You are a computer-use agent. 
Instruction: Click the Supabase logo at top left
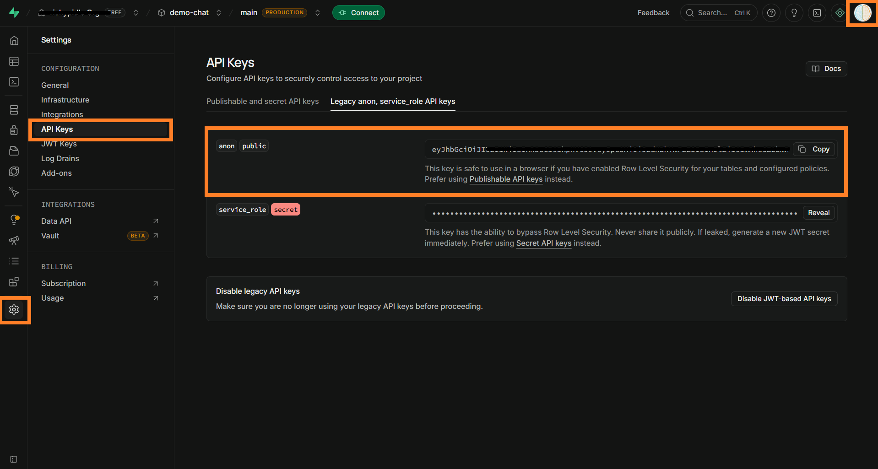14,13
